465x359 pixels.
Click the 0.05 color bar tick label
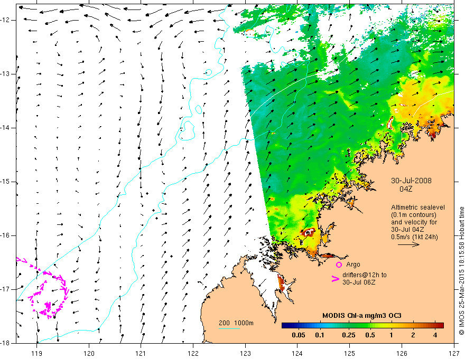click(299, 335)
